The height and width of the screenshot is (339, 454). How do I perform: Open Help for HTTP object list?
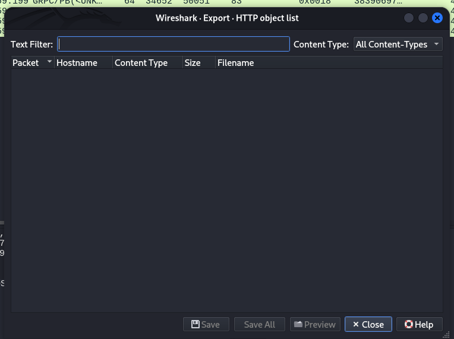420,324
